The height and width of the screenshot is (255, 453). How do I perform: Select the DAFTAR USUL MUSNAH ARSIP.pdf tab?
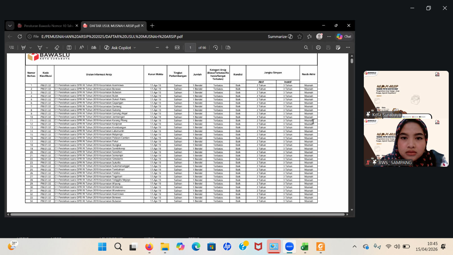click(113, 26)
